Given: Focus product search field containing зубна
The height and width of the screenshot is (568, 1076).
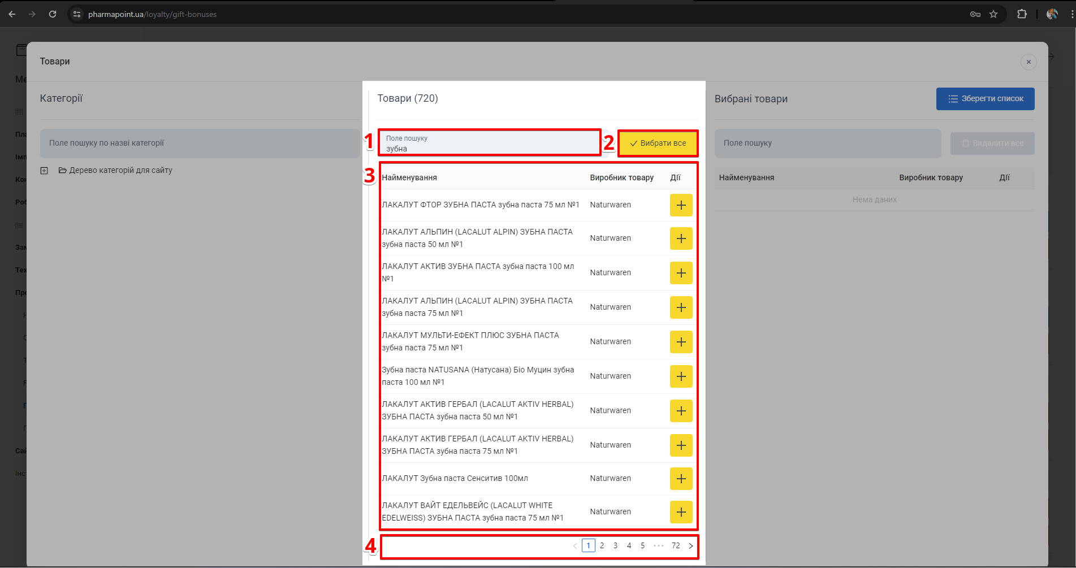Looking at the screenshot, I should [489, 144].
